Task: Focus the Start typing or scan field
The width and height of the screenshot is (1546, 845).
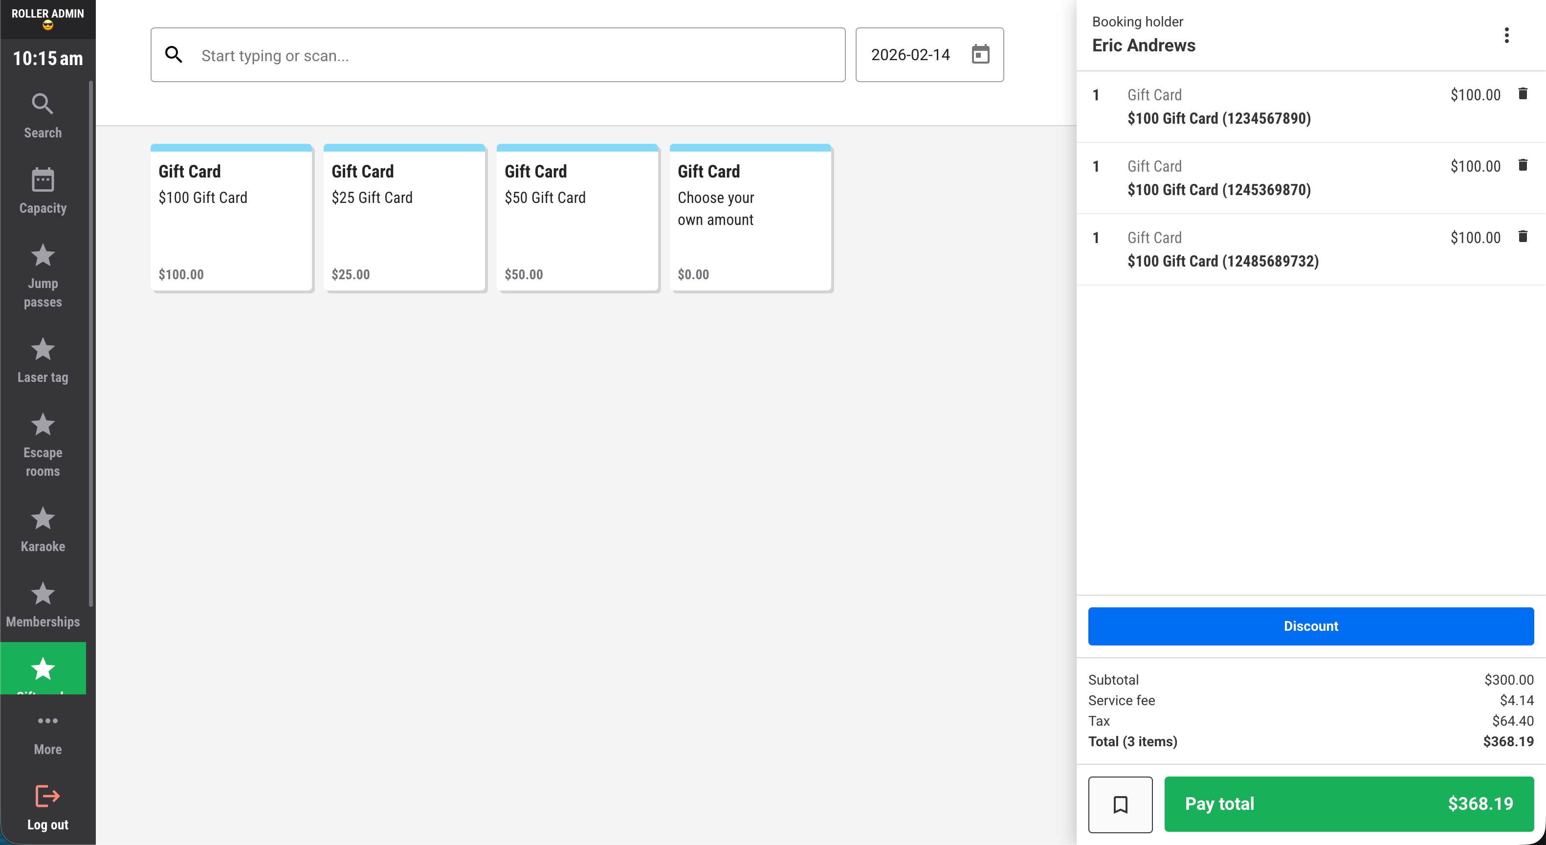Action: pos(516,55)
